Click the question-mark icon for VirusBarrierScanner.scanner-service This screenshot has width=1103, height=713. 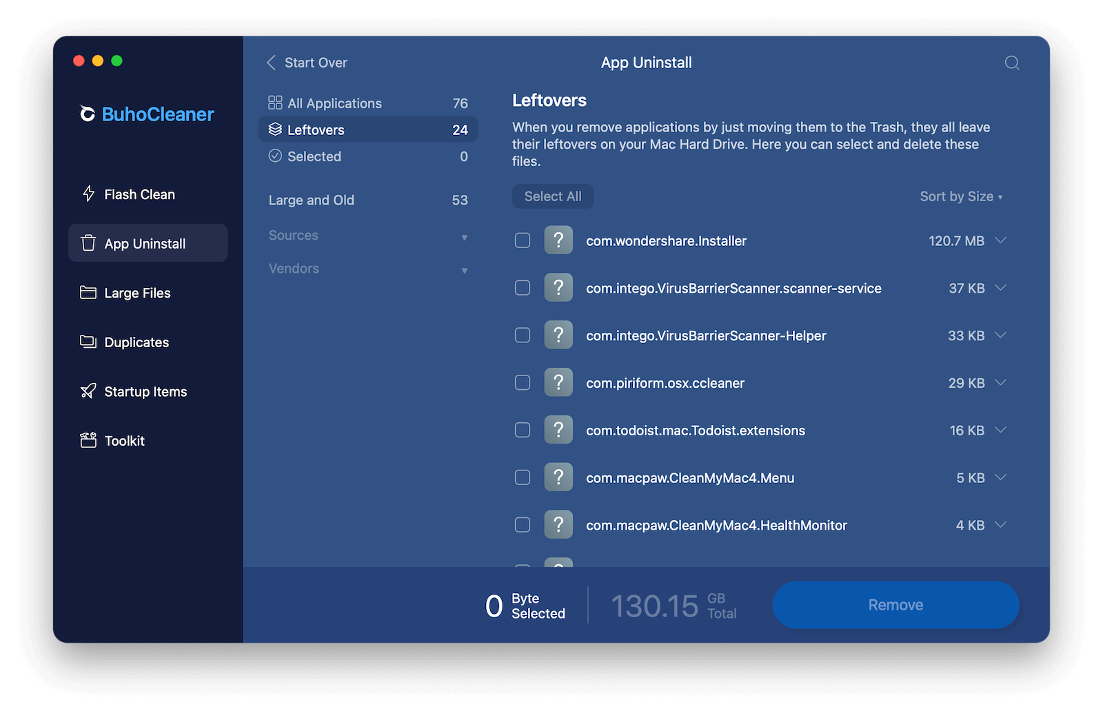(558, 287)
